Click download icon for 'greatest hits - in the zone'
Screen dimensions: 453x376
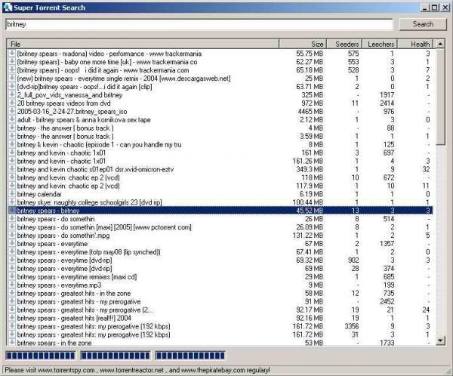coord(12,293)
